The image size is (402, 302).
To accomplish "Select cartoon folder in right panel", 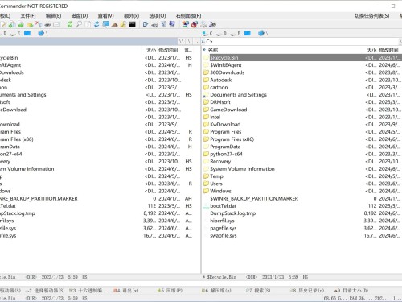I will point(219,88).
